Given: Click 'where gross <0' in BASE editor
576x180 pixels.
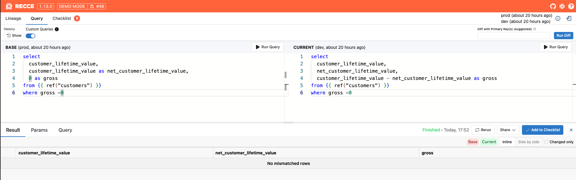Looking at the screenshot, I should [43, 93].
